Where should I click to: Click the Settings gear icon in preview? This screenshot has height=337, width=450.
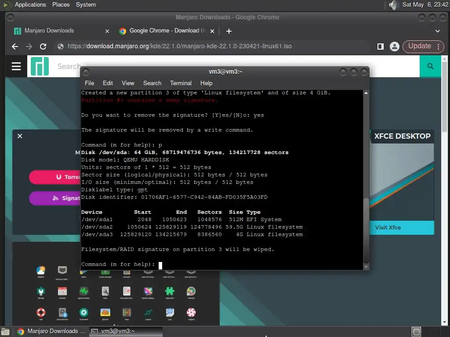point(41,291)
